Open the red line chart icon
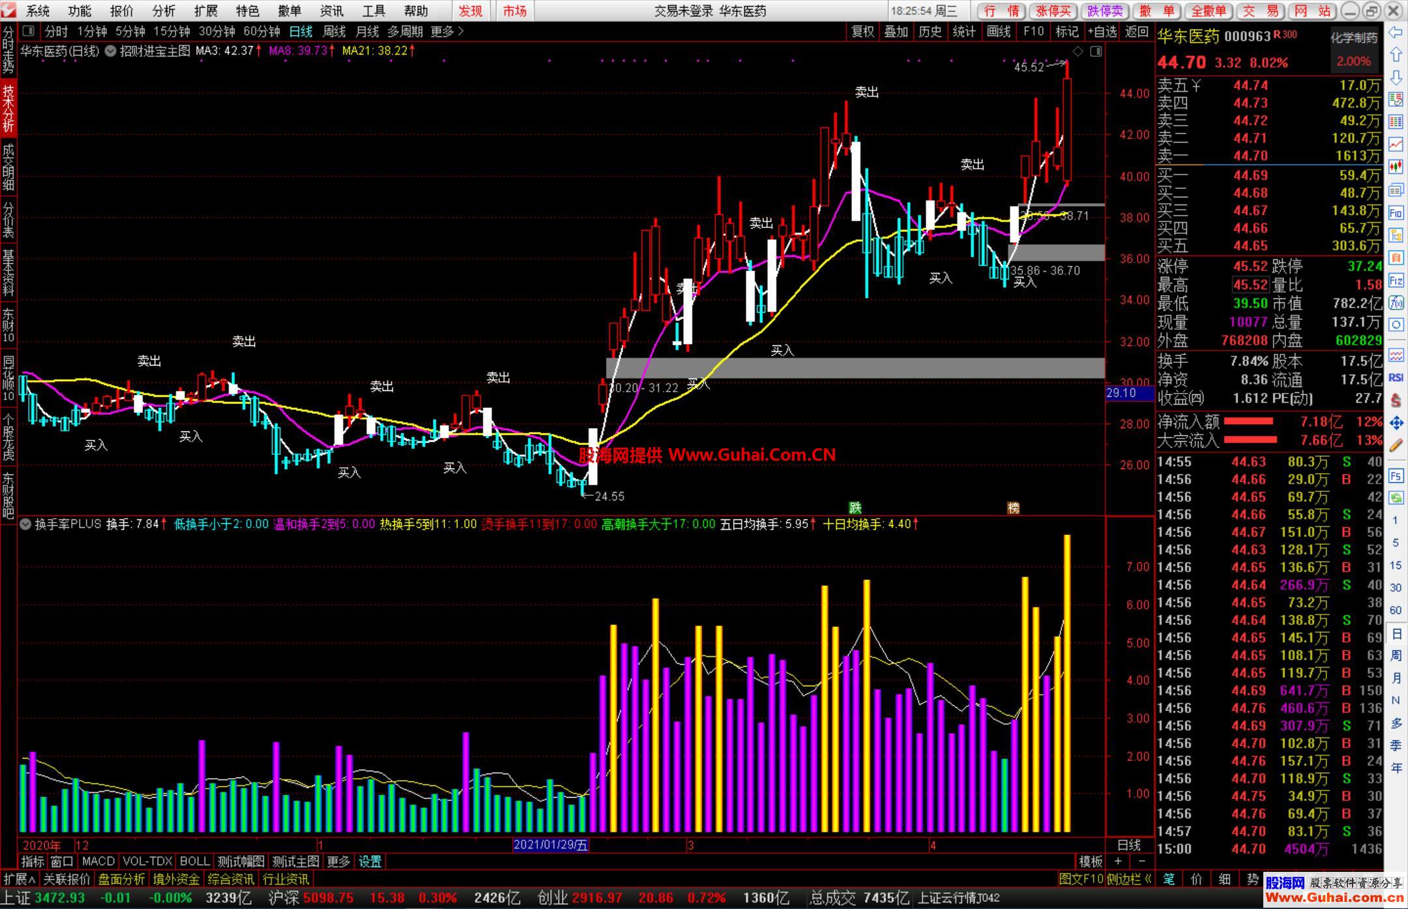Screen dimensions: 1408x909 tap(1396, 144)
